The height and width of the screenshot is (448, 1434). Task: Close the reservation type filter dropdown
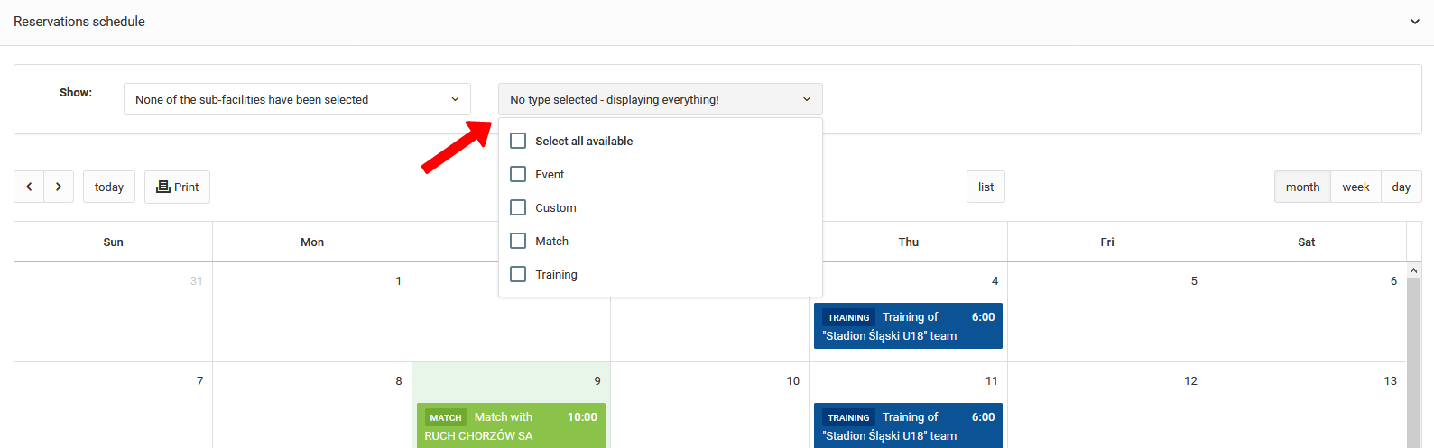click(660, 99)
